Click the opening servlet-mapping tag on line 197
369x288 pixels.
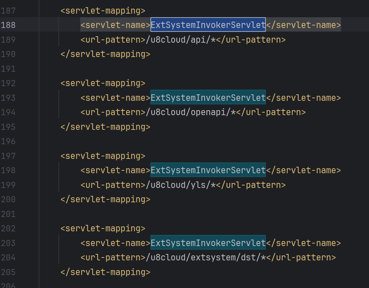click(103, 156)
